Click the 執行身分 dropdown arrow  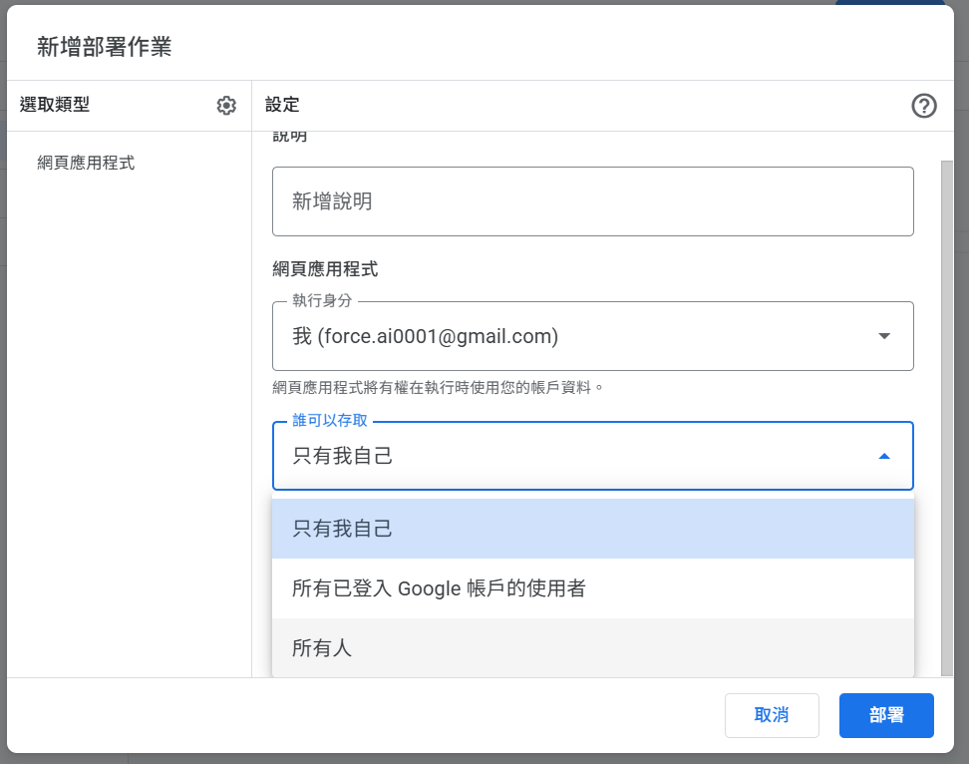click(x=884, y=336)
